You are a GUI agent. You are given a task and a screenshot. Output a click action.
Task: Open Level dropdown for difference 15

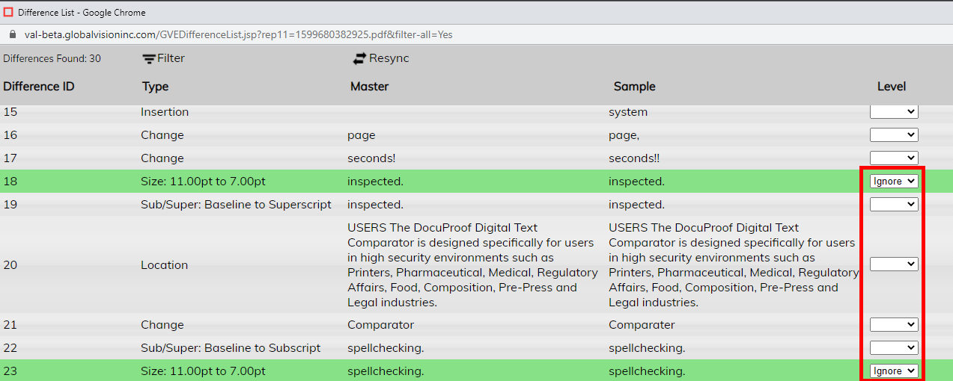pos(893,112)
